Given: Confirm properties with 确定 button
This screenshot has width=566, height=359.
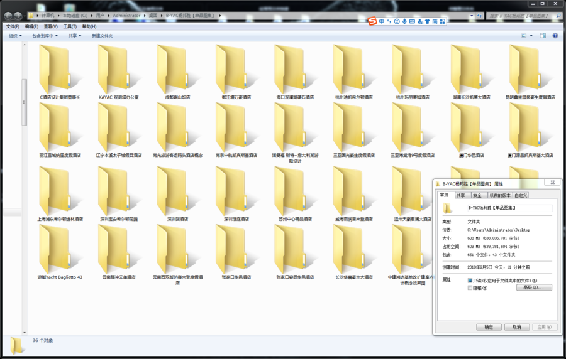Looking at the screenshot, I should [489, 327].
